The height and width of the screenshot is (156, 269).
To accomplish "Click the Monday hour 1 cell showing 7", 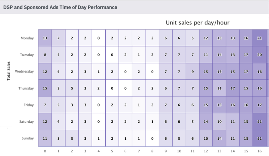I will [58, 38].
